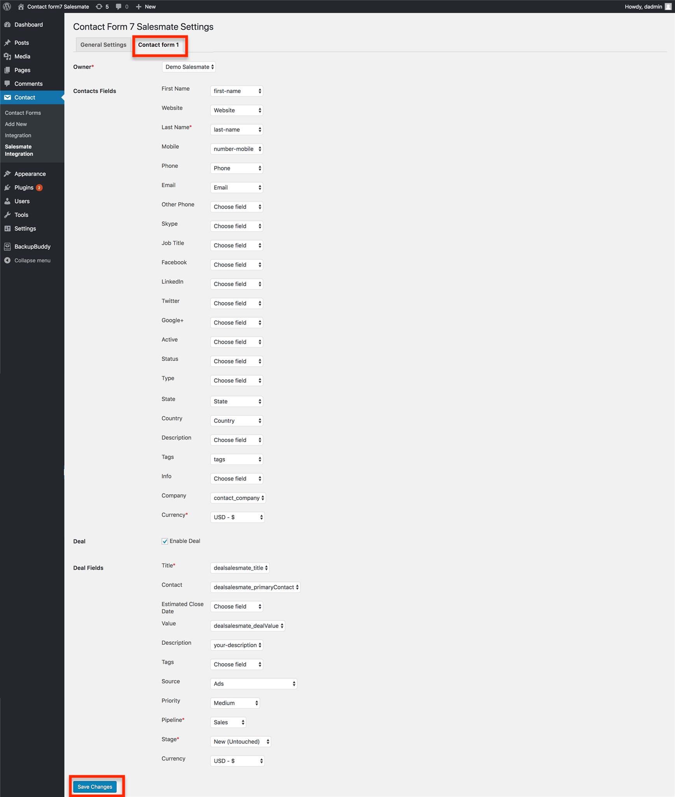This screenshot has width=675, height=797.
Task: Open the Last Name field dropdown
Action: [237, 130]
